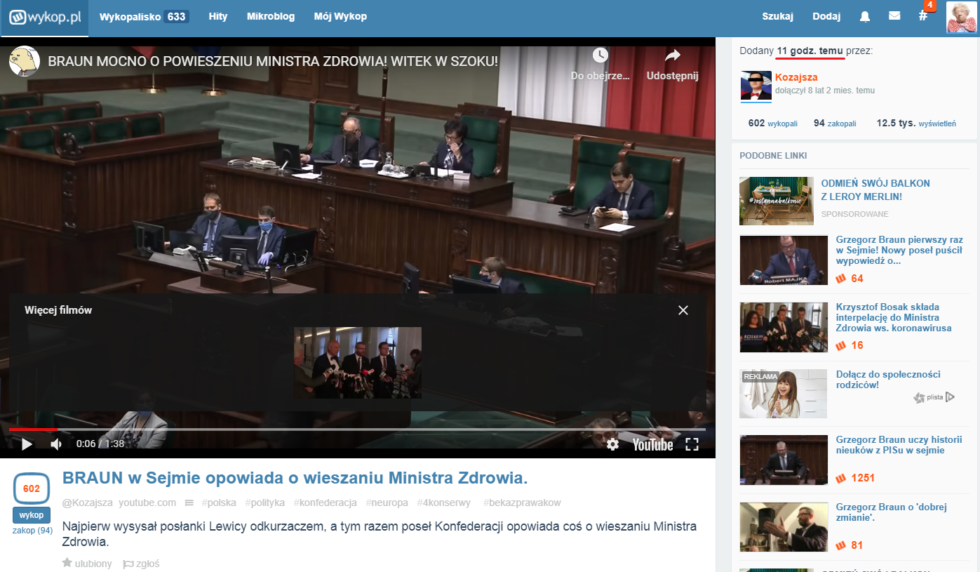The height and width of the screenshot is (572, 980).
Task: Open 'Grzegorz Braun uczy historii nieuków' link
Action: (x=899, y=445)
